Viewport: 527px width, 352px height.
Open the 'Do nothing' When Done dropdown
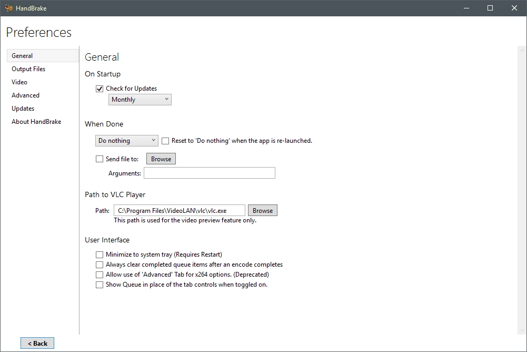click(127, 141)
